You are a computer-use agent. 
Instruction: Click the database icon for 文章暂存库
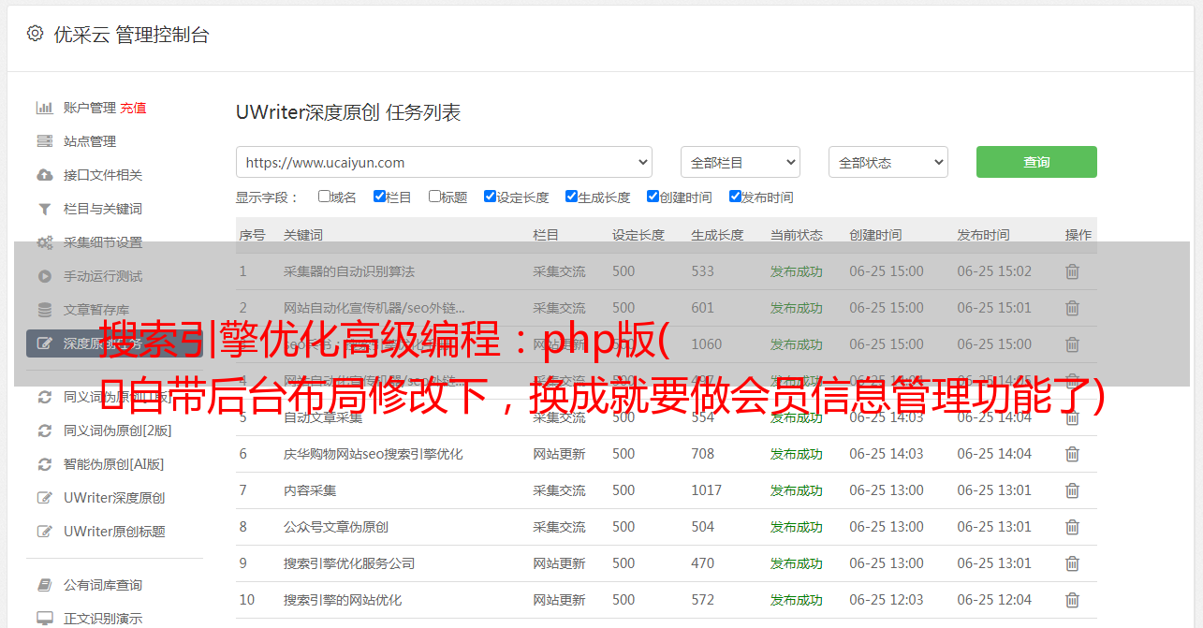tap(44, 310)
